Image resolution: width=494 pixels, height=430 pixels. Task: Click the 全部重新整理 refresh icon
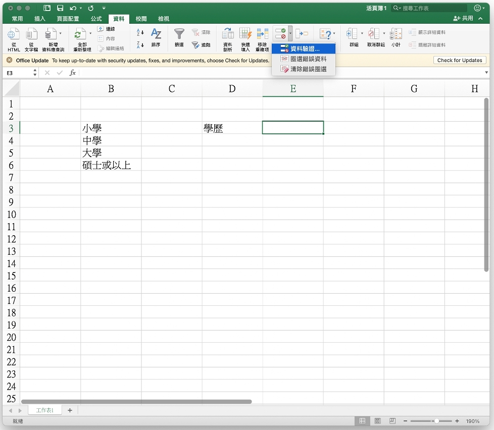pos(80,35)
